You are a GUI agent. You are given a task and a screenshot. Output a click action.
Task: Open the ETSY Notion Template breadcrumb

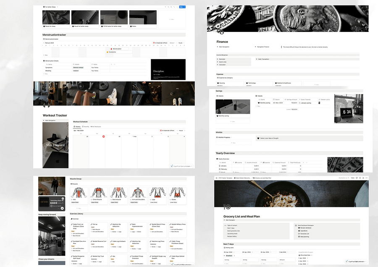pos(225,178)
